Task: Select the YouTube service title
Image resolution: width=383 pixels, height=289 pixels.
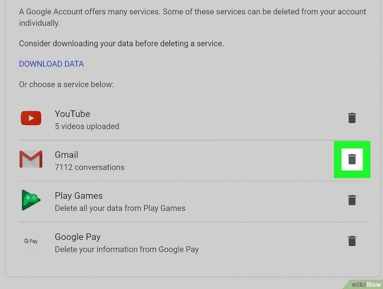Action: coord(72,114)
